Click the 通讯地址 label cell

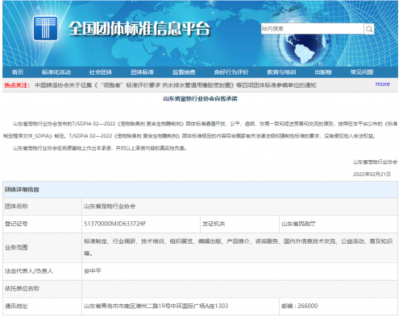coord(42,307)
